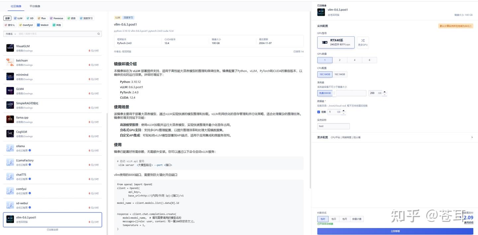The height and width of the screenshot is (235, 478).
Task: Click the 深度学习 tag on image detail
Action: tap(128, 18)
